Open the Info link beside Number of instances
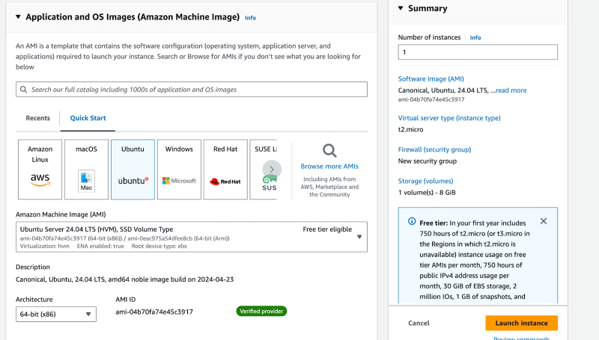 coord(475,37)
